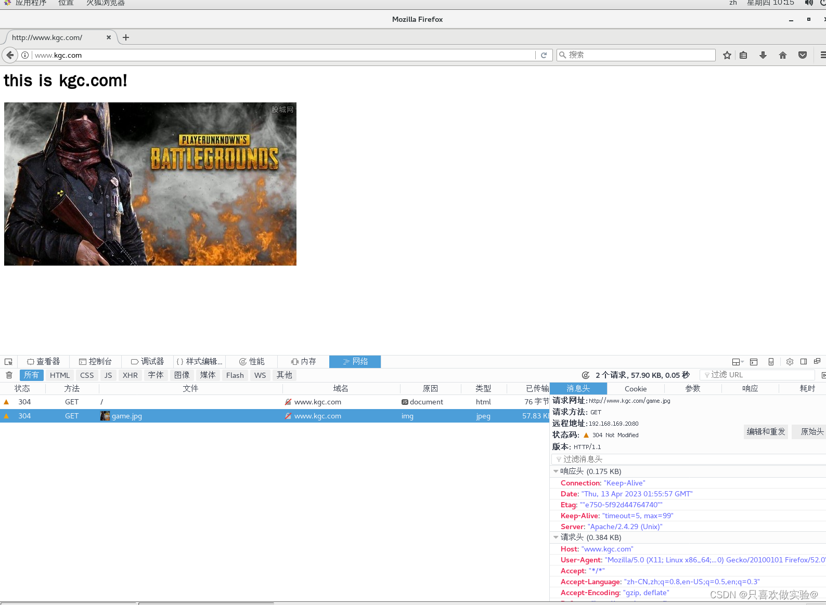The image size is (826, 605).
Task: Sort requests by the 文件 column header
Action: [x=191, y=389]
